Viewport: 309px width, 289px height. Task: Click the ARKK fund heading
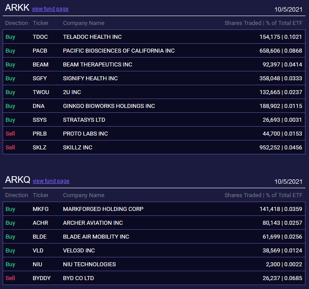(x=17, y=8)
